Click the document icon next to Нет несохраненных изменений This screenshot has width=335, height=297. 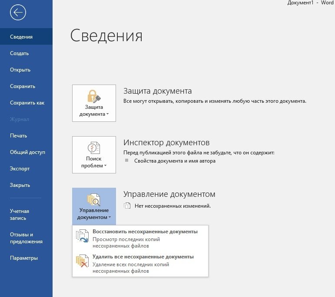tap(127, 206)
